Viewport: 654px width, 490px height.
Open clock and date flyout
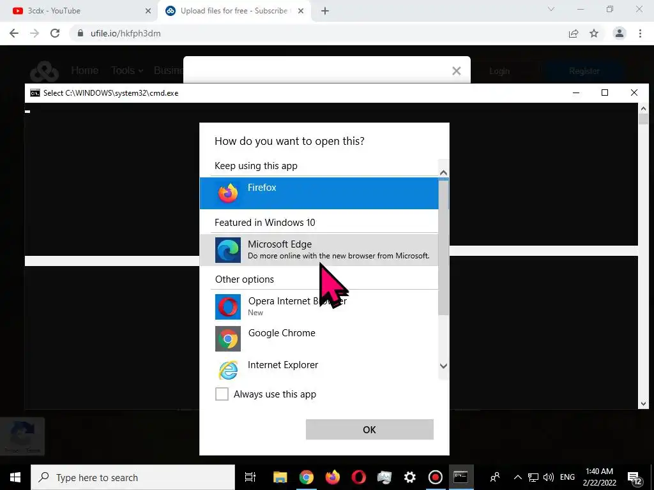[599, 477]
